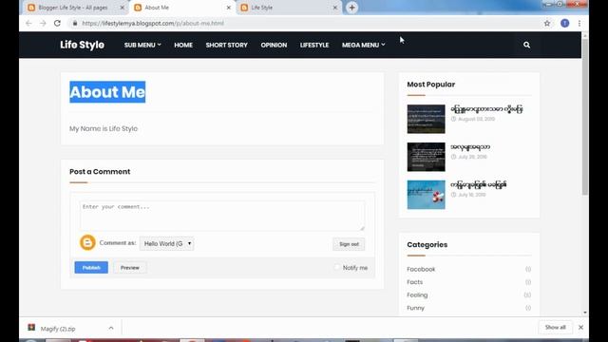608x342 pixels.
Task: Open the Comment as account dropdown
Action: pyautogui.click(x=167, y=243)
